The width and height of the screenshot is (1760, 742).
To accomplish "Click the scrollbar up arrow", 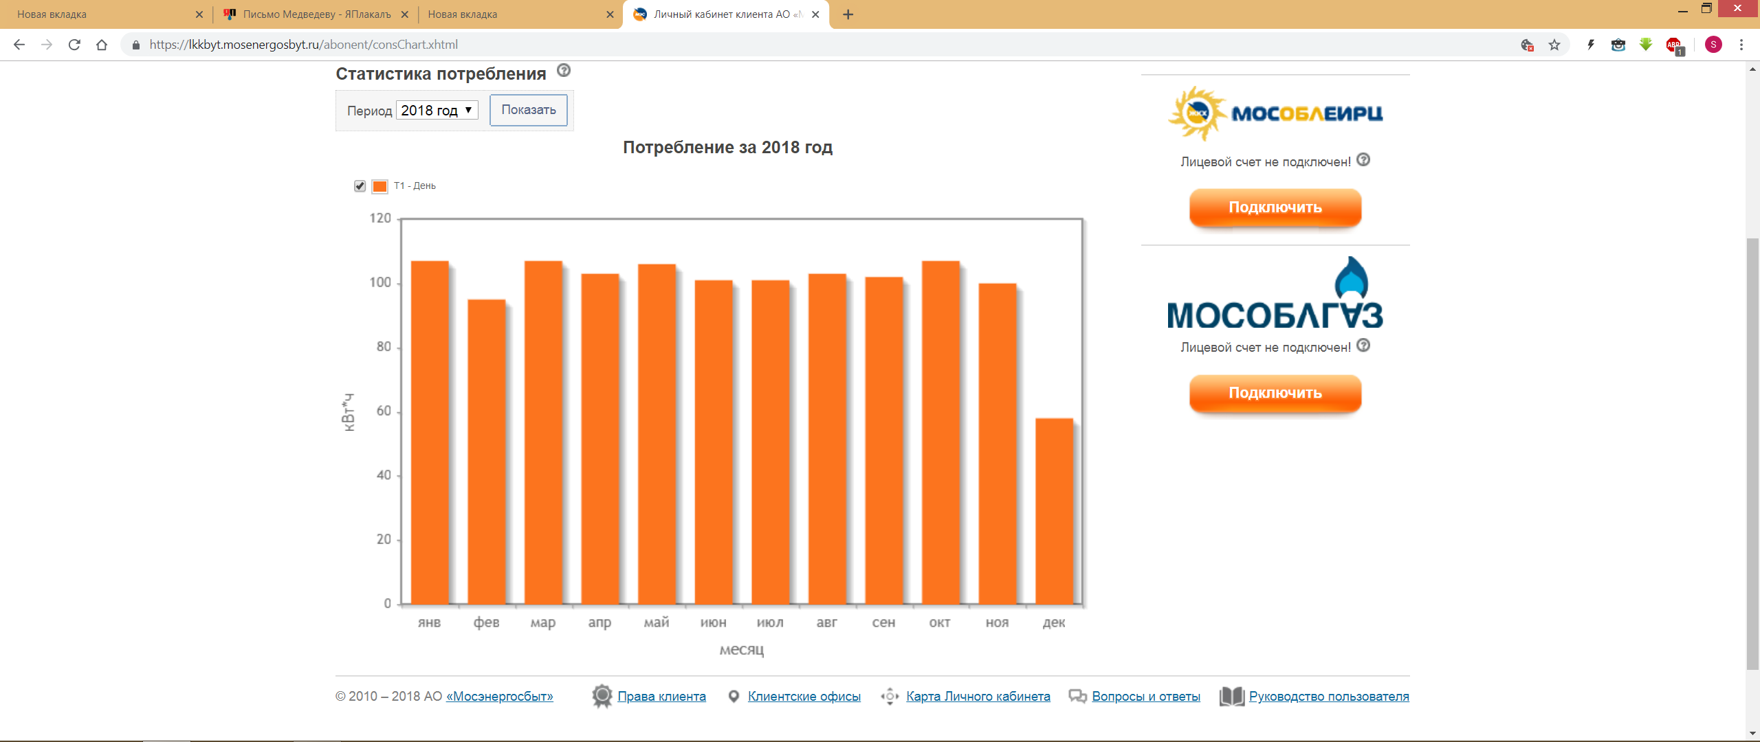I will pos(1753,69).
